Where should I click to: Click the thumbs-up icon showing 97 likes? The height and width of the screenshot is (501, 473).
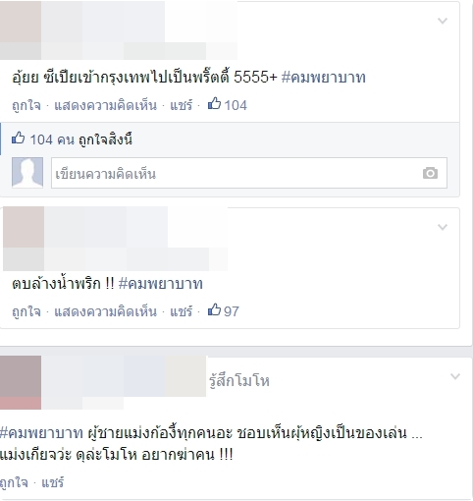tap(214, 309)
